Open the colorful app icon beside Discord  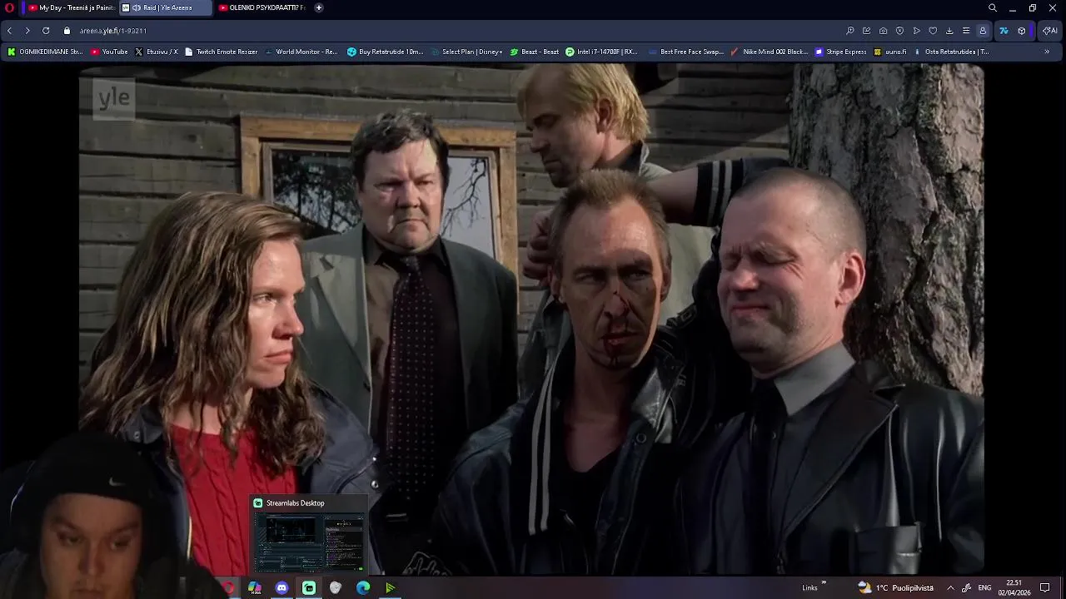pyautogui.click(x=255, y=588)
